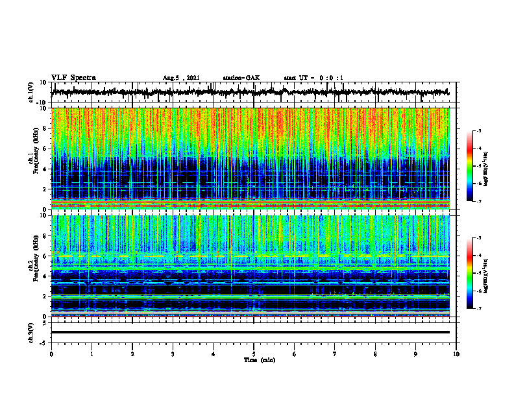Click time axis tick label "9"
Viewport: 514px width, 397px height.
tap(415, 354)
